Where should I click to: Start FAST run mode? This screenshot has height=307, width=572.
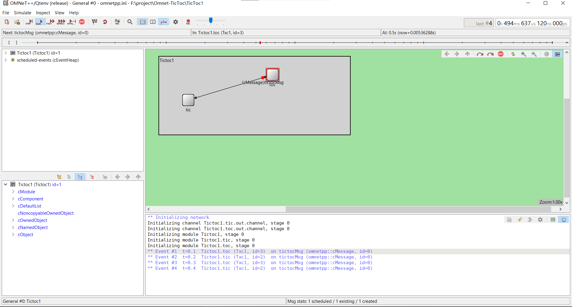51,22
